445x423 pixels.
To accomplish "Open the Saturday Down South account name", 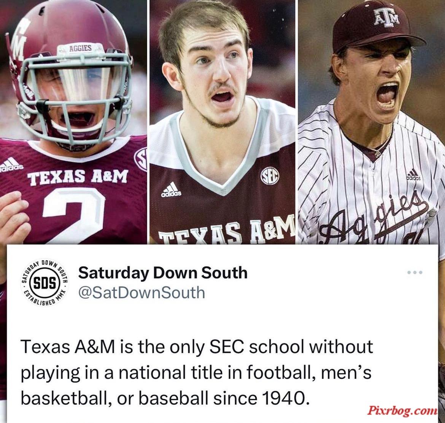I will click(x=163, y=273).
